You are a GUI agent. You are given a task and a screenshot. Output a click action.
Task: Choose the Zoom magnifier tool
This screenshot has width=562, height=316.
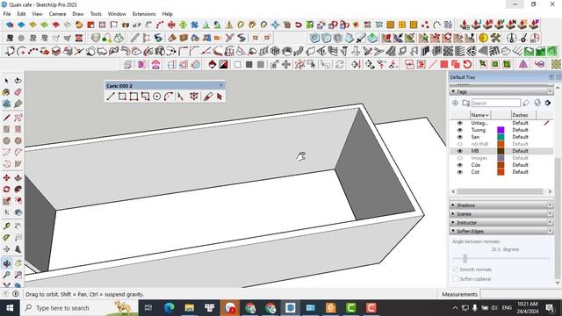pos(6,275)
